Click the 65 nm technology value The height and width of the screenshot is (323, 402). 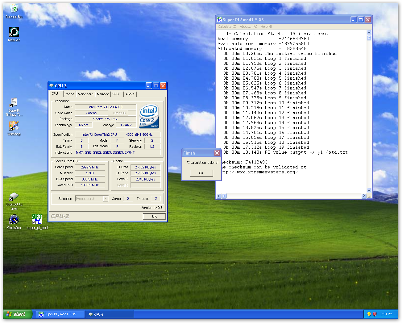click(84, 125)
